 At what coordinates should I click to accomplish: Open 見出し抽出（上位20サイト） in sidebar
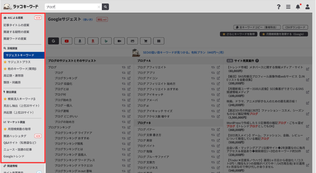click(22, 105)
